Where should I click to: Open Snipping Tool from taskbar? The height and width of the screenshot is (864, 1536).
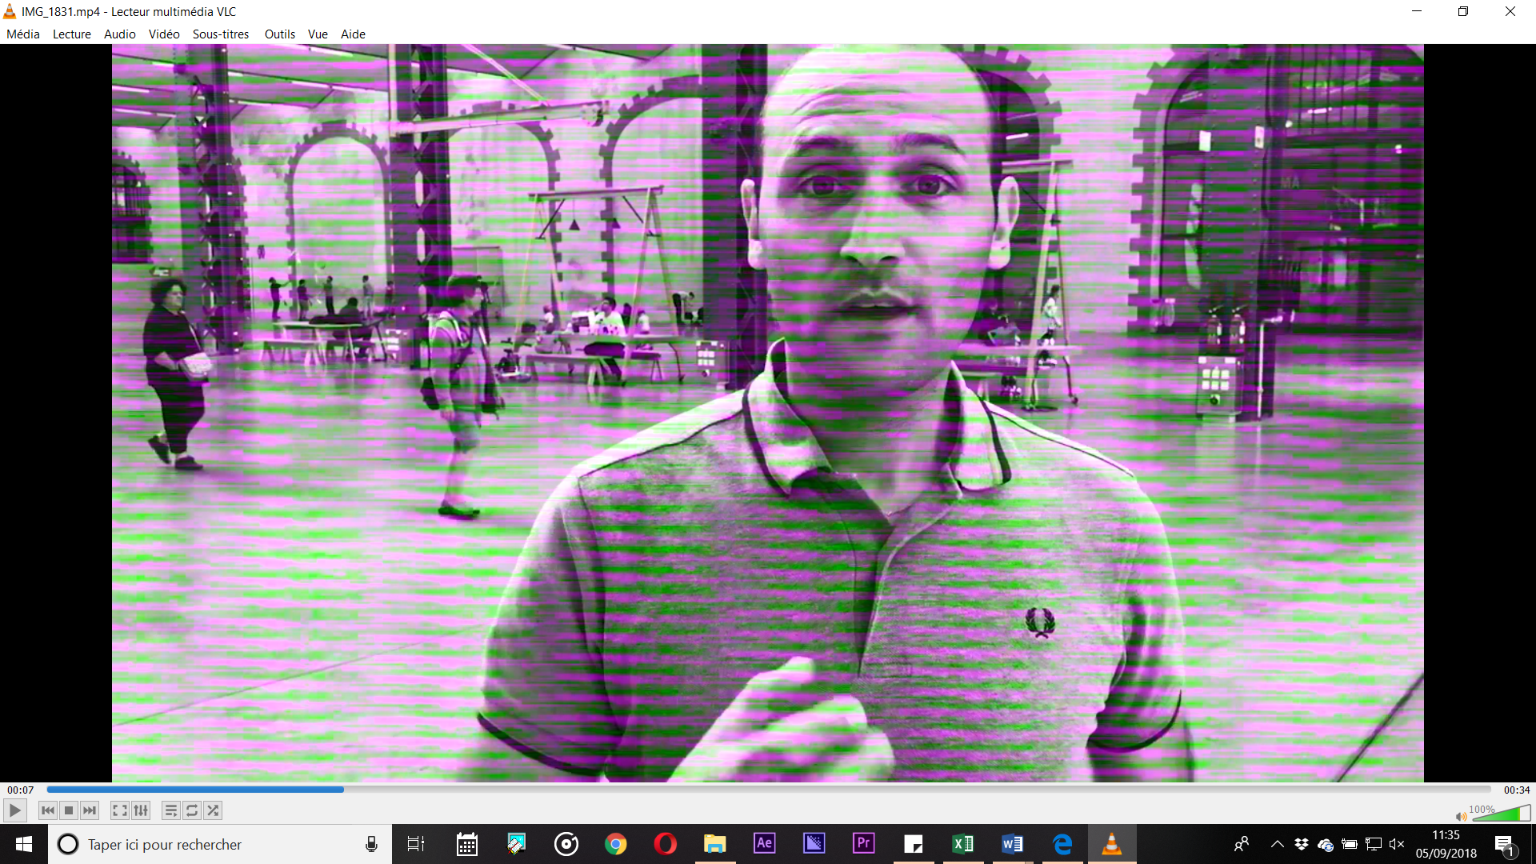pos(517,844)
